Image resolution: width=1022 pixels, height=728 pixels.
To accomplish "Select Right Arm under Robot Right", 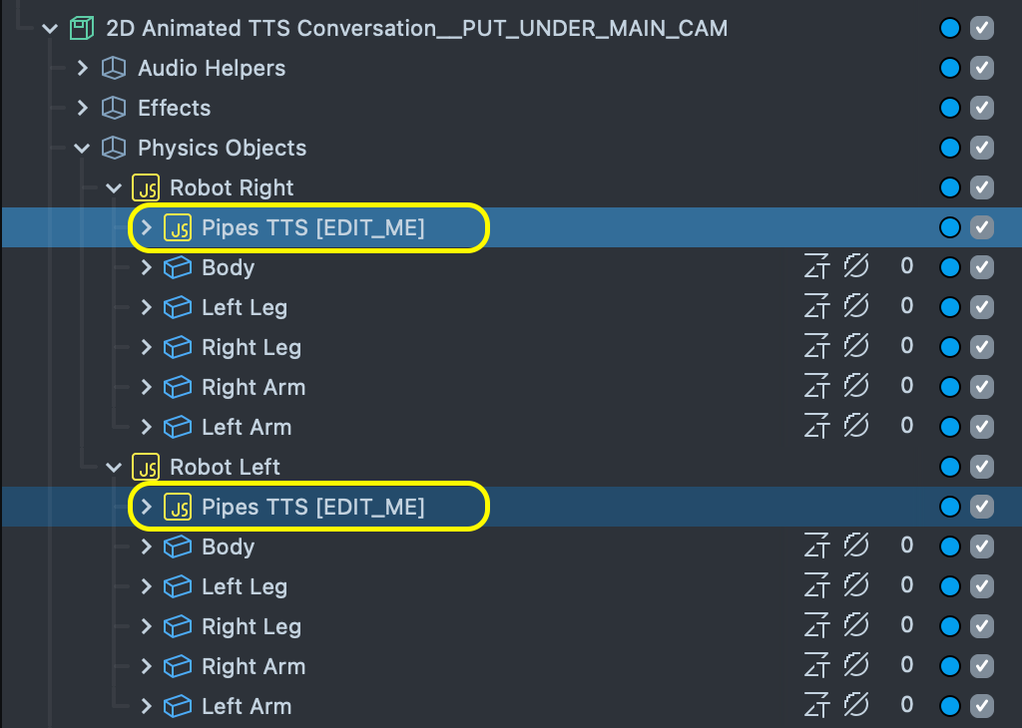I will 254,387.
